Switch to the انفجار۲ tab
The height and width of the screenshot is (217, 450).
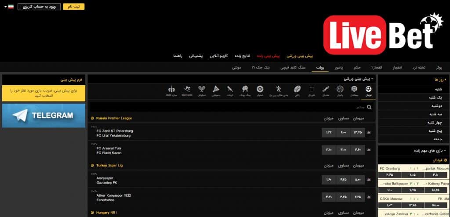[x=377, y=68]
